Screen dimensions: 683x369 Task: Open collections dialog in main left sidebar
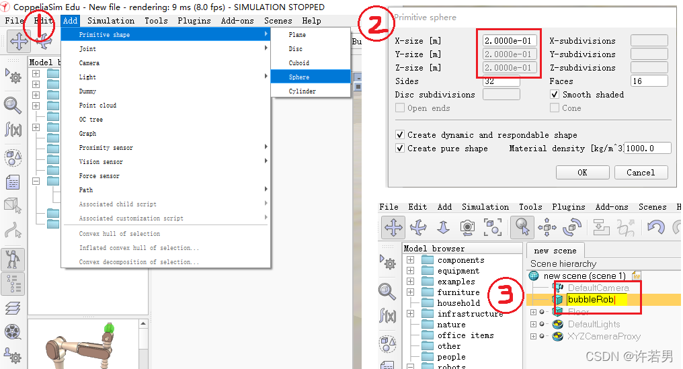[13, 158]
